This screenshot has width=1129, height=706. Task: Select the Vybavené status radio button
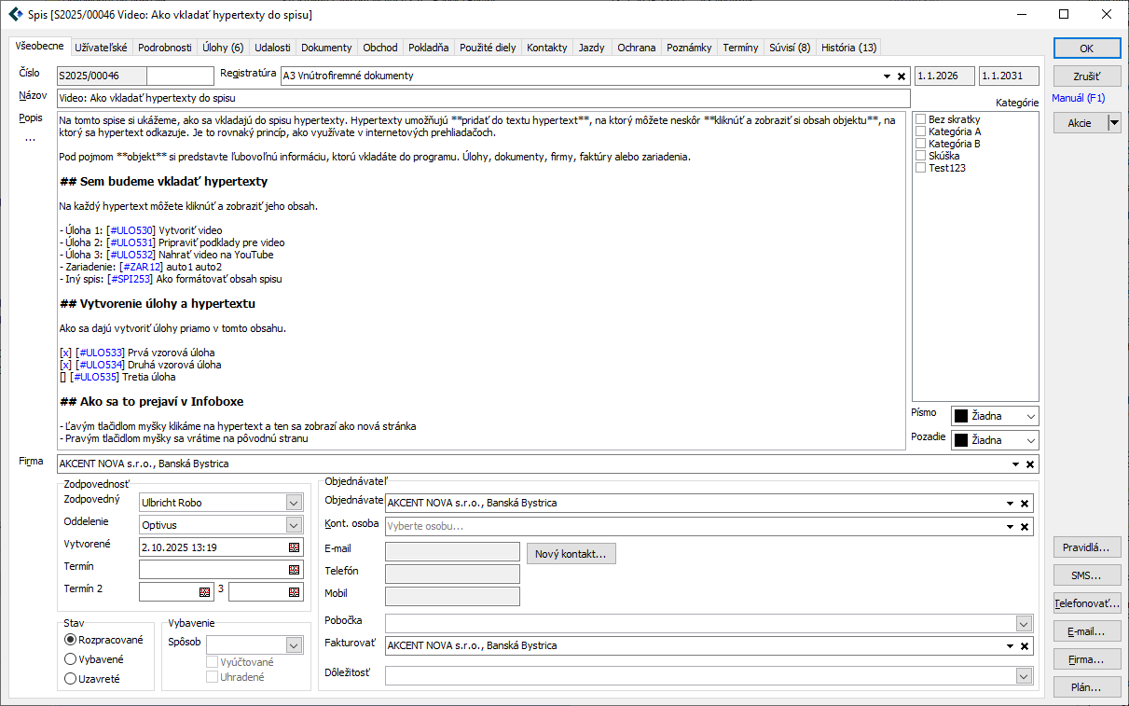[70, 659]
